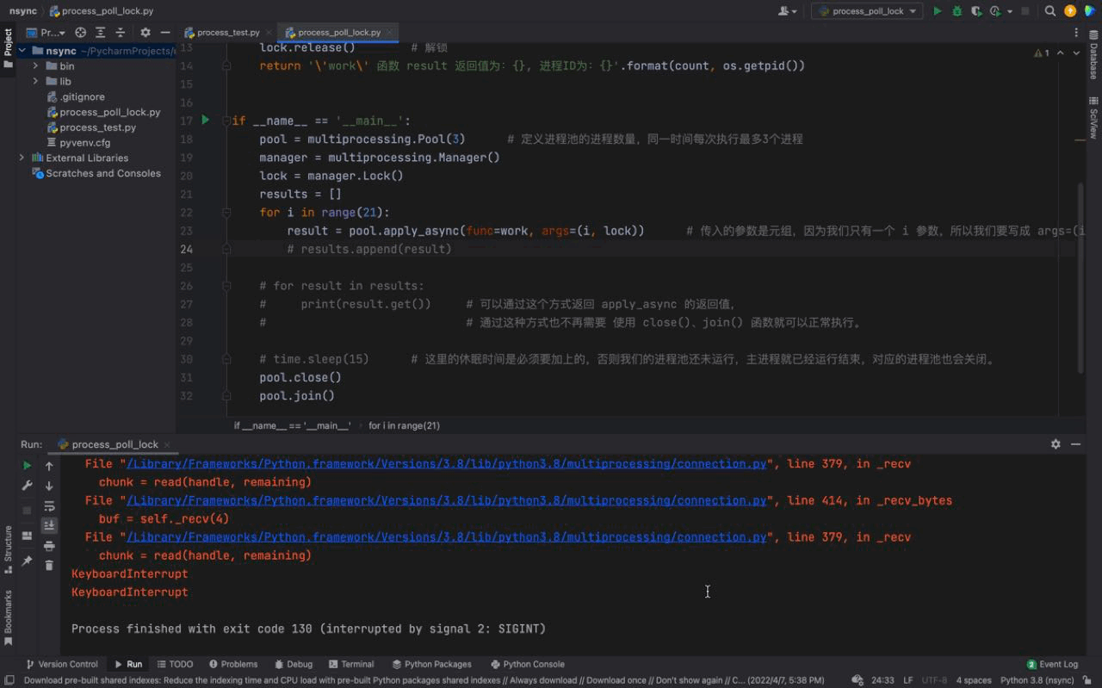This screenshot has width=1102, height=688.
Task: Open the Terminal tool window
Action: [x=350, y=664]
